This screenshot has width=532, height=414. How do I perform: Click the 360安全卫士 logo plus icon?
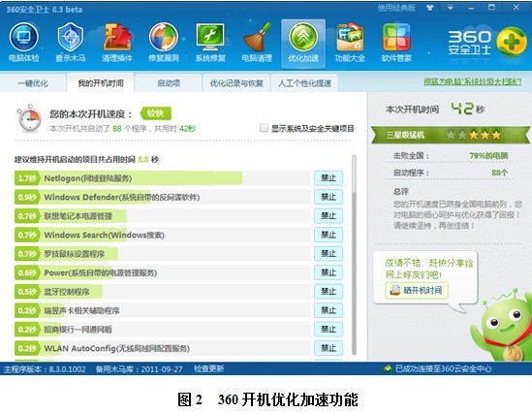[x=512, y=42]
